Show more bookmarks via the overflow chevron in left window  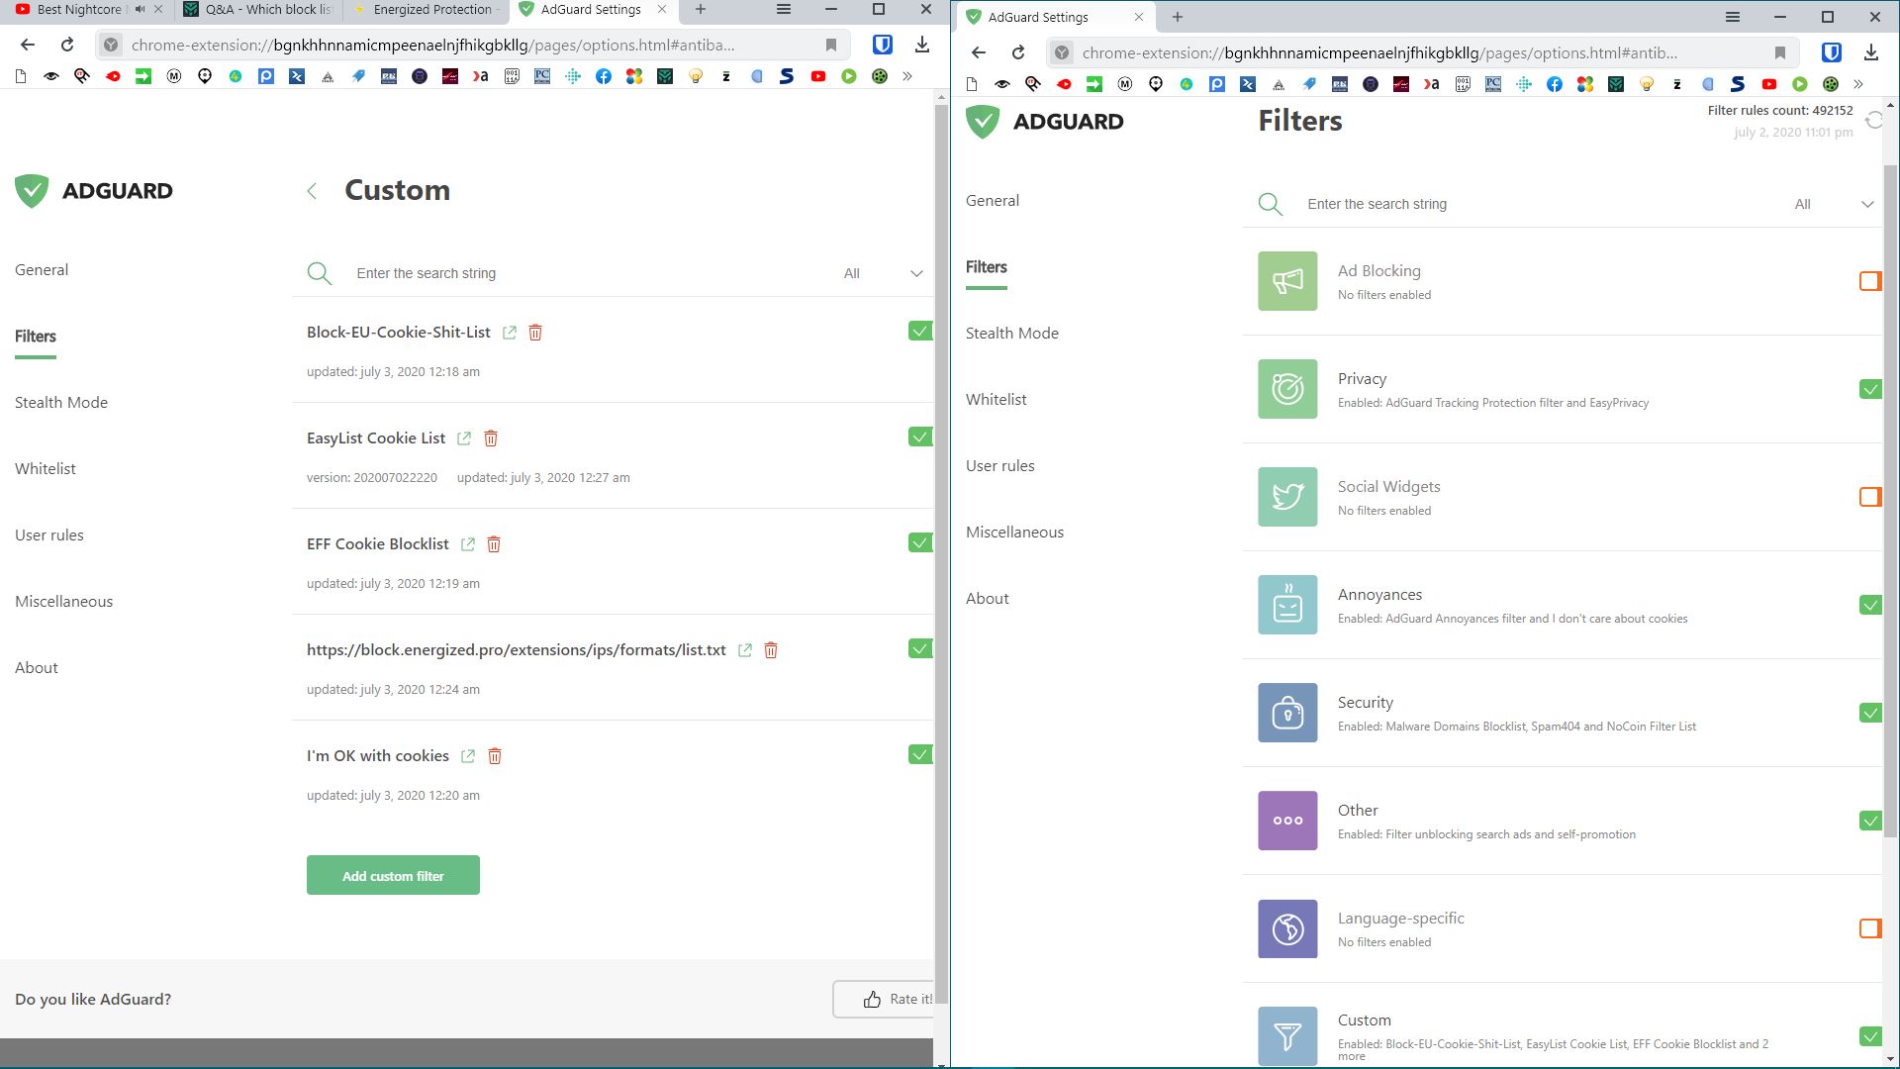click(x=907, y=76)
